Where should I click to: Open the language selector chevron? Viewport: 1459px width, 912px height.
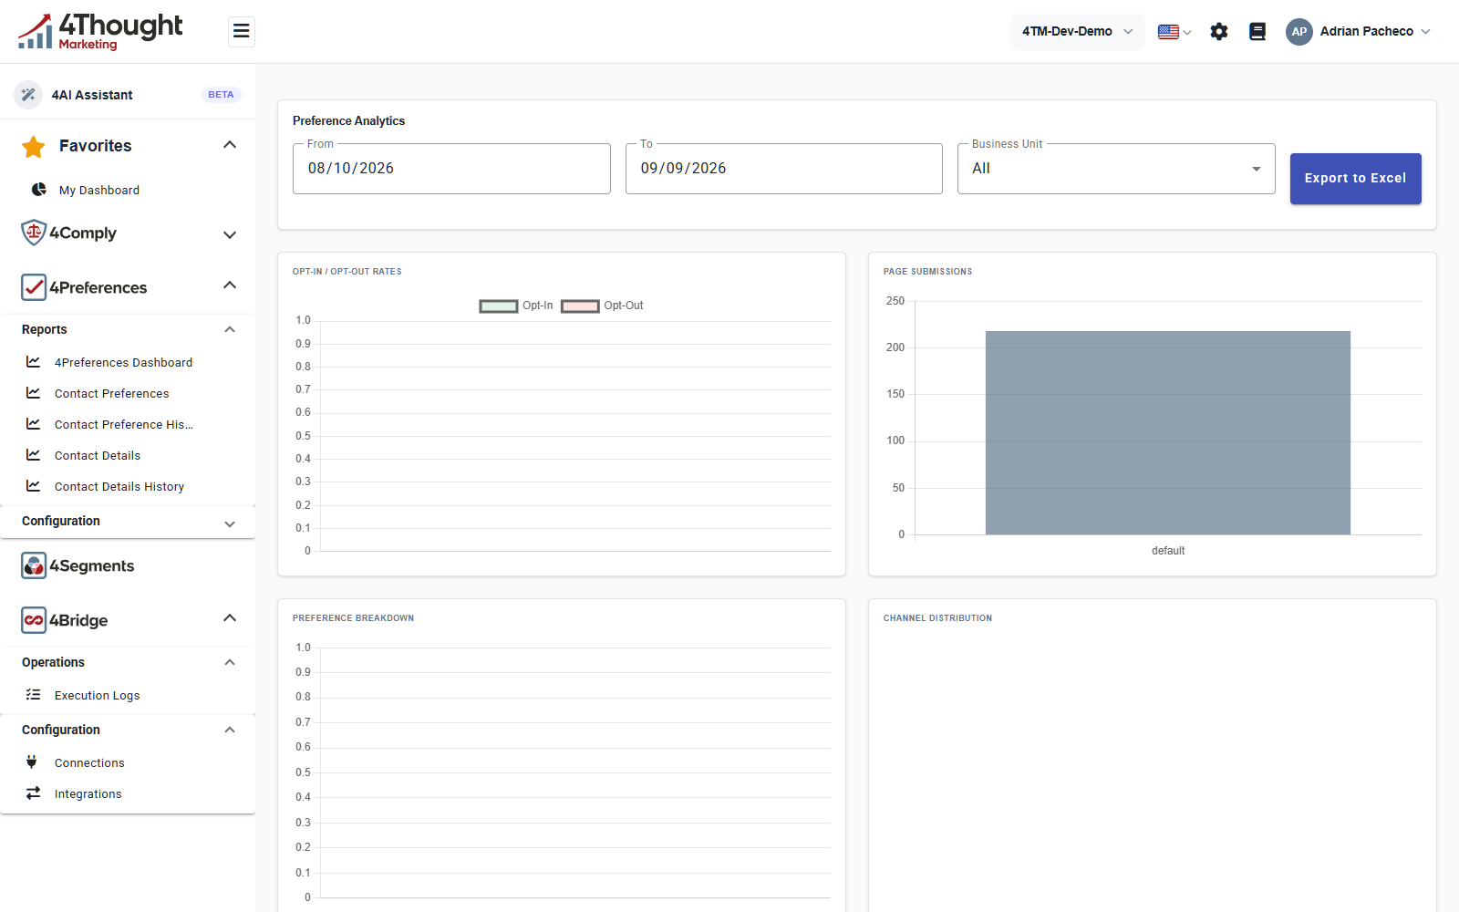coord(1187,33)
